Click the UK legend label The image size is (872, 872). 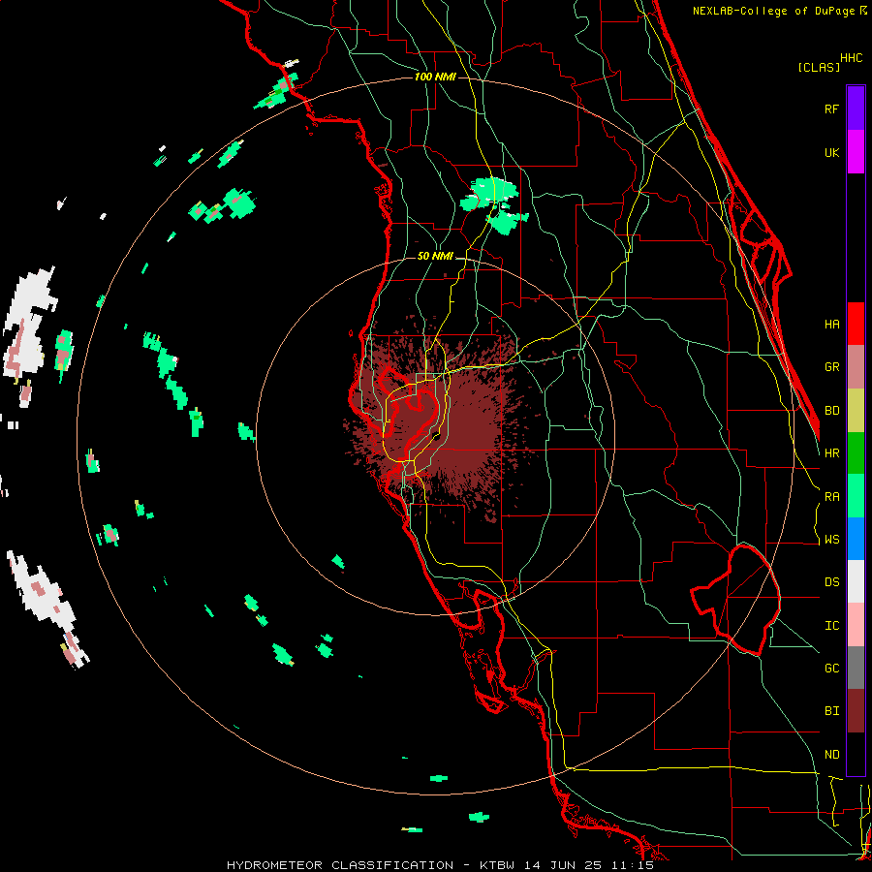pos(831,152)
